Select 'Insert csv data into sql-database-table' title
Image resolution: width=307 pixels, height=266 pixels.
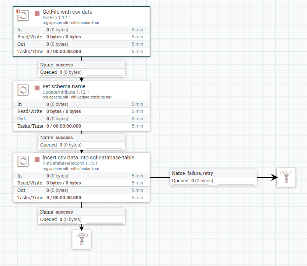pos(88,158)
